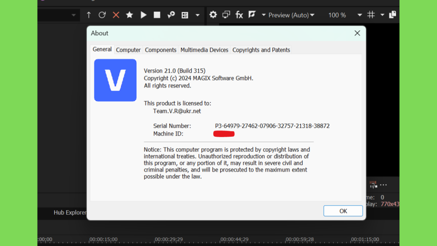Screen dimensions: 437x246
Task: Click the red X delete icon
Action: tap(116, 15)
